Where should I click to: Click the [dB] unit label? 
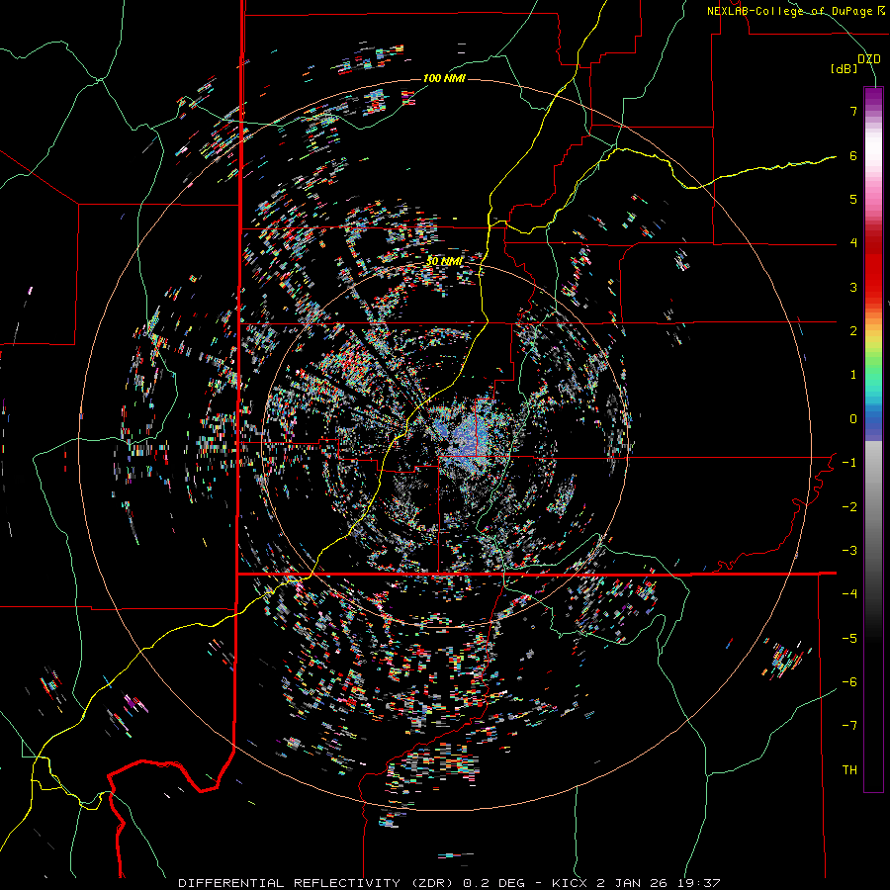pos(845,68)
